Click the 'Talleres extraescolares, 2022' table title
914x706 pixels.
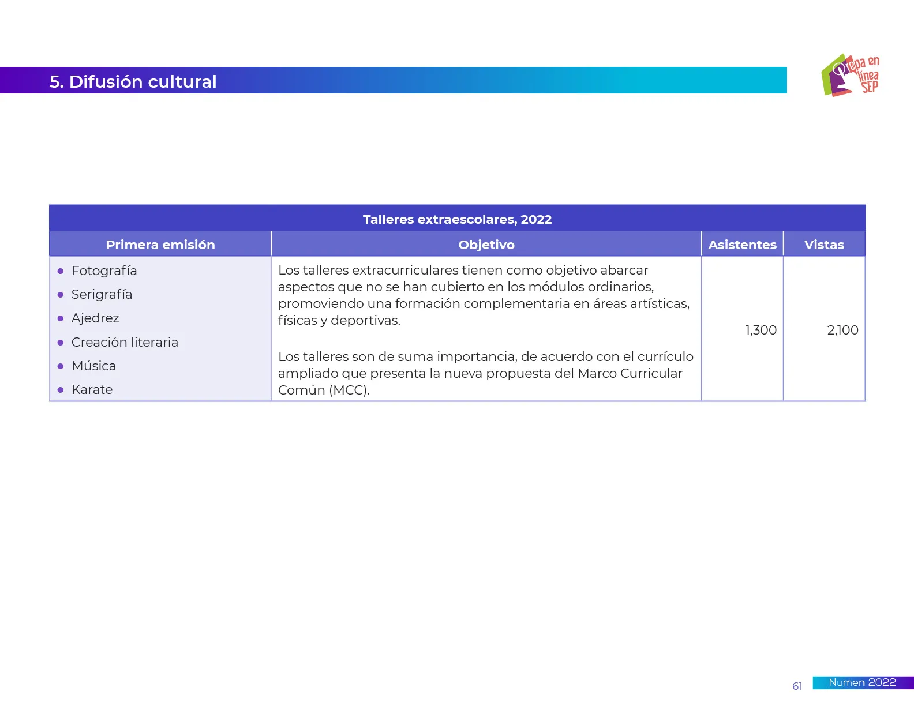coord(457,219)
